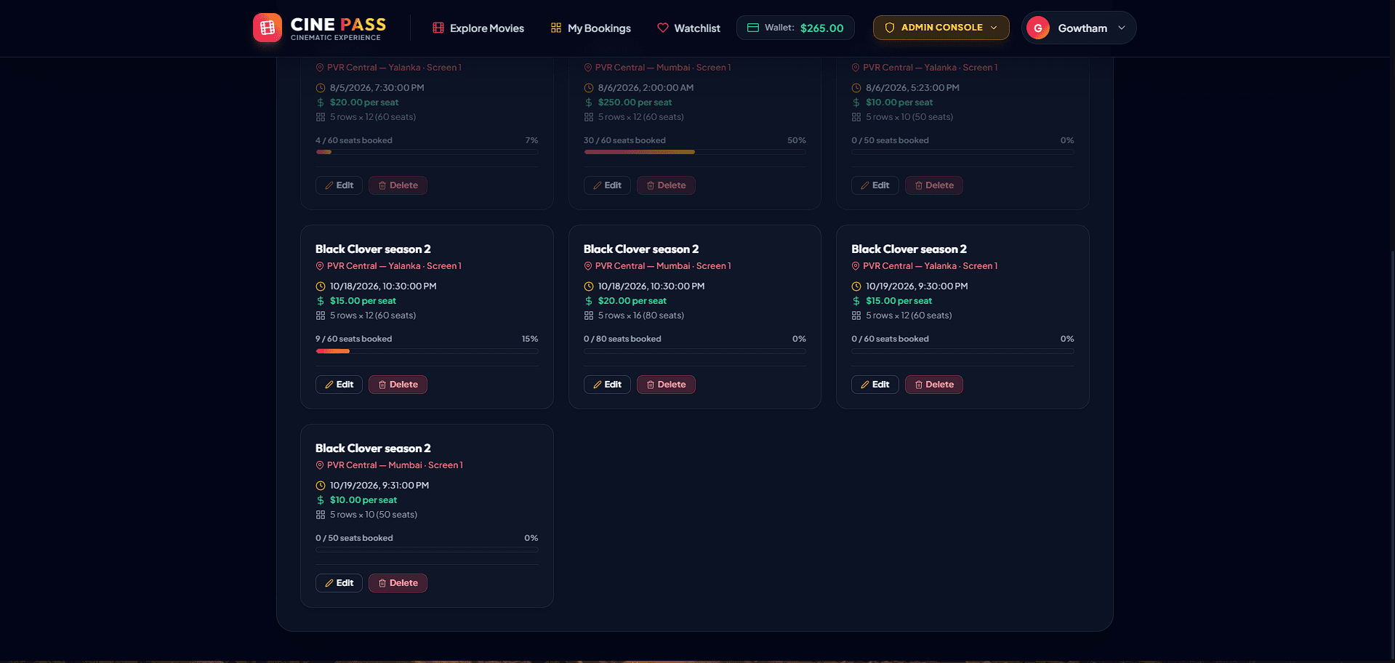Edit the 0/80 seats booked show
The width and height of the screenshot is (1395, 663).
click(607, 385)
